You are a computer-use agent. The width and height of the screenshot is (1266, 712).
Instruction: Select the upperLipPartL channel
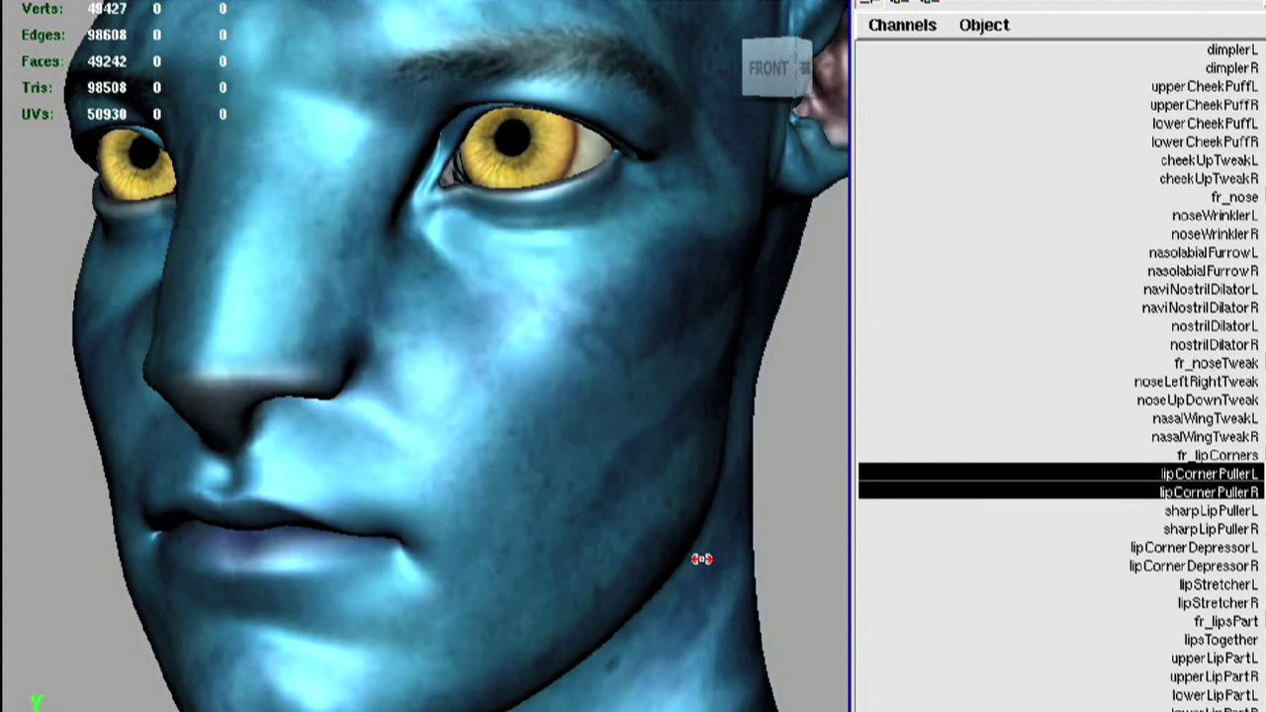click(x=1215, y=659)
